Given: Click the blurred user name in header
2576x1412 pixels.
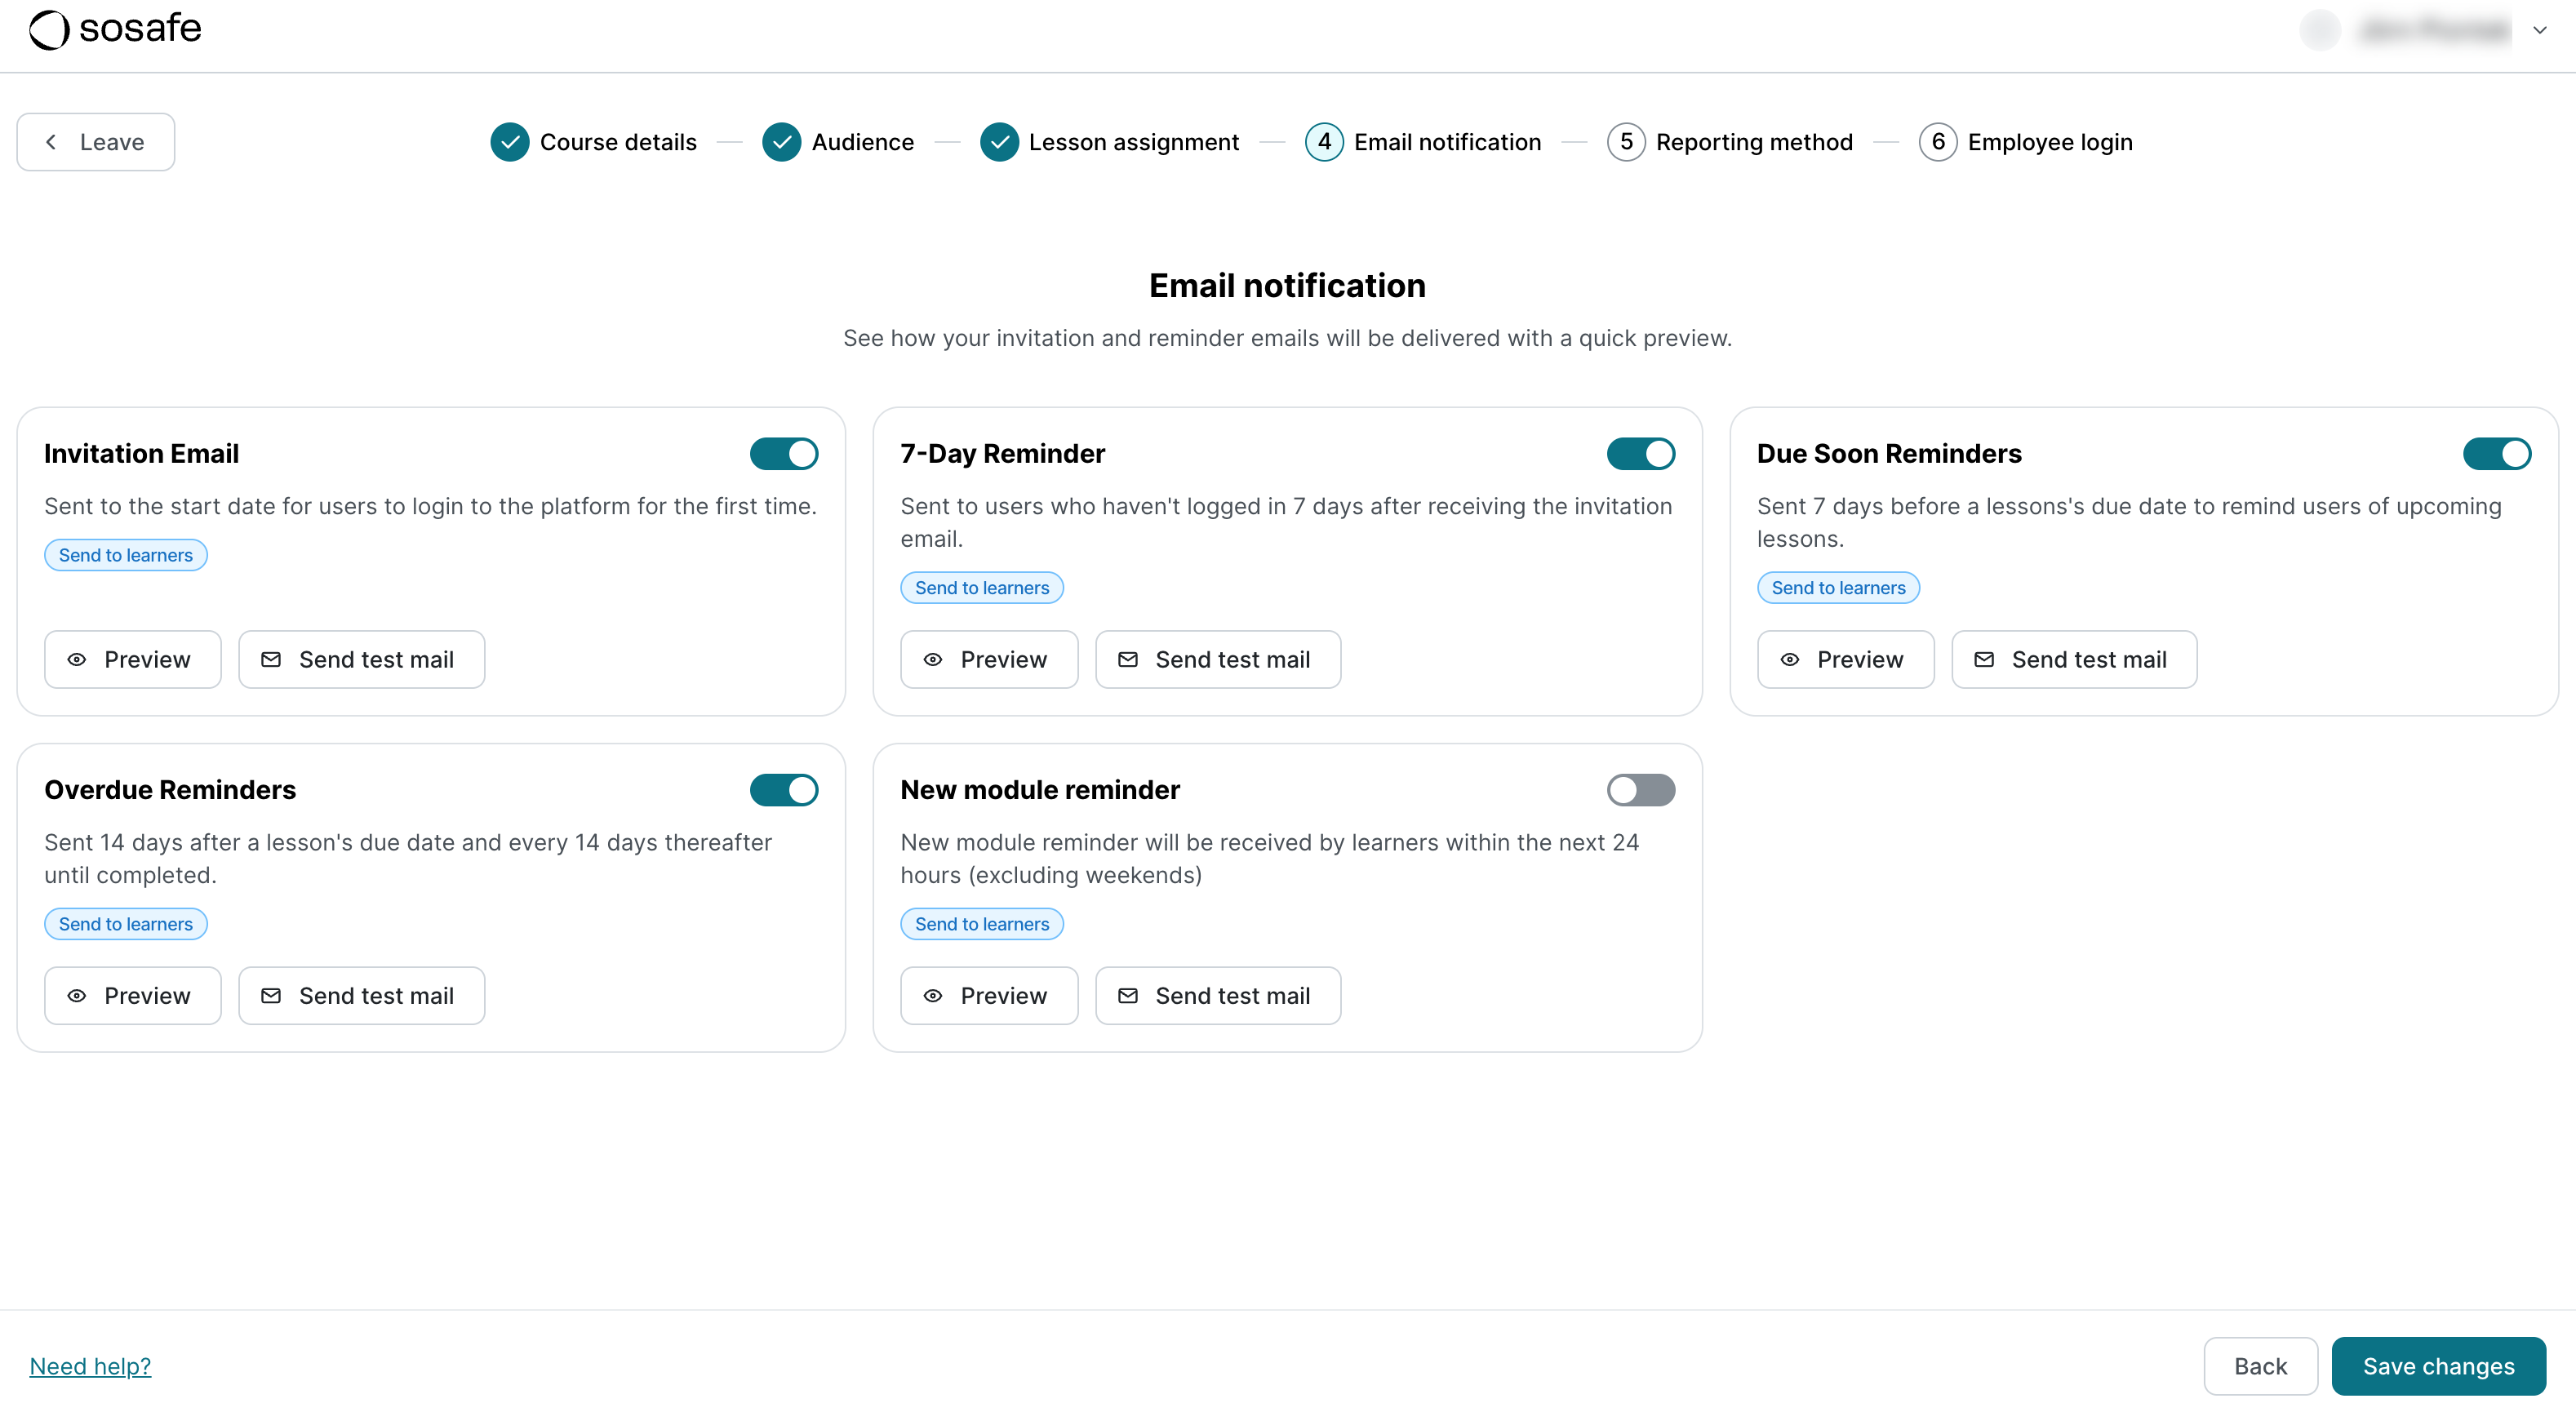Looking at the screenshot, I should coord(2434,30).
